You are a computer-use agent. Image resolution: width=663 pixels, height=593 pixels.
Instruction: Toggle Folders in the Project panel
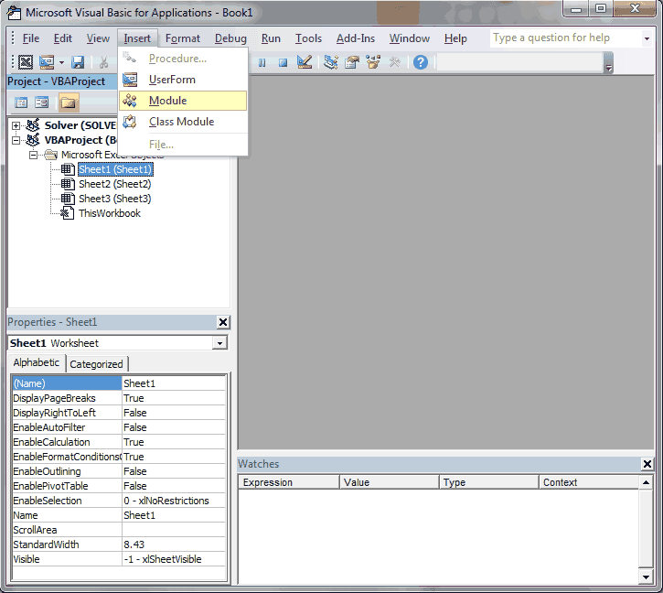click(69, 102)
